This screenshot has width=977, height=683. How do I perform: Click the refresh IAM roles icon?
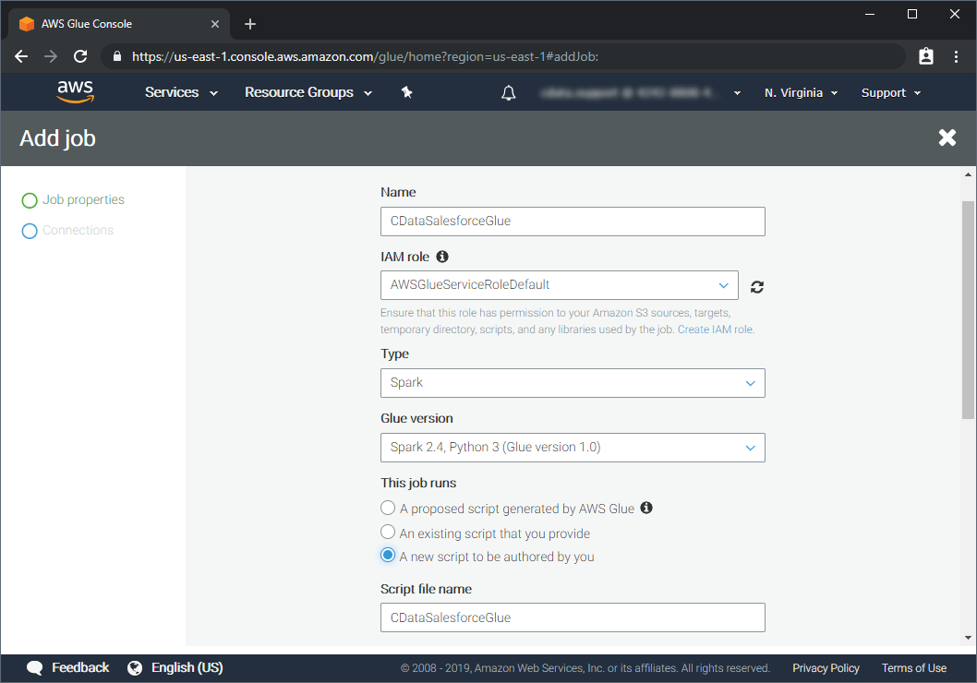coord(757,286)
